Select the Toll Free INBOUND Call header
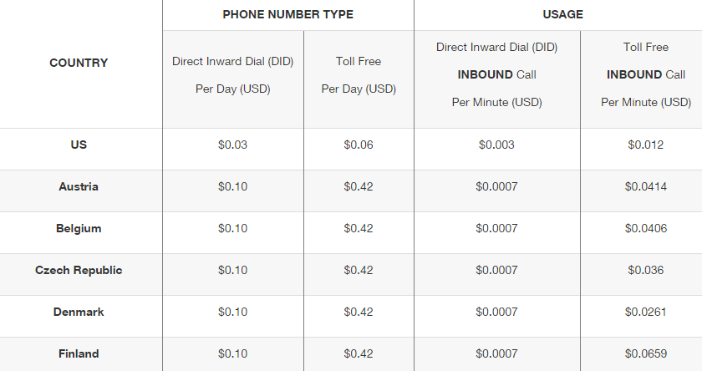This screenshot has height=371, width=702. 645,74
